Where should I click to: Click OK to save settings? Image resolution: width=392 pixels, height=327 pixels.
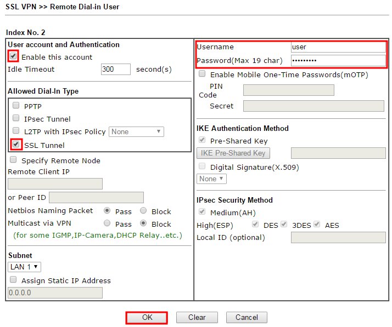[x=147, y=318]
